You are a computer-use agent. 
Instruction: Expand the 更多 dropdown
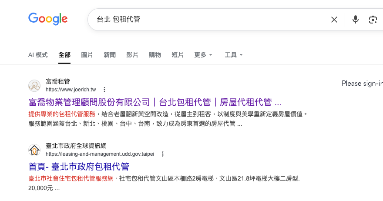[x=203, y=55]
